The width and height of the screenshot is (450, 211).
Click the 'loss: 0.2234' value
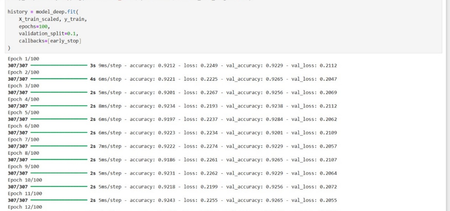click(201, 133)
